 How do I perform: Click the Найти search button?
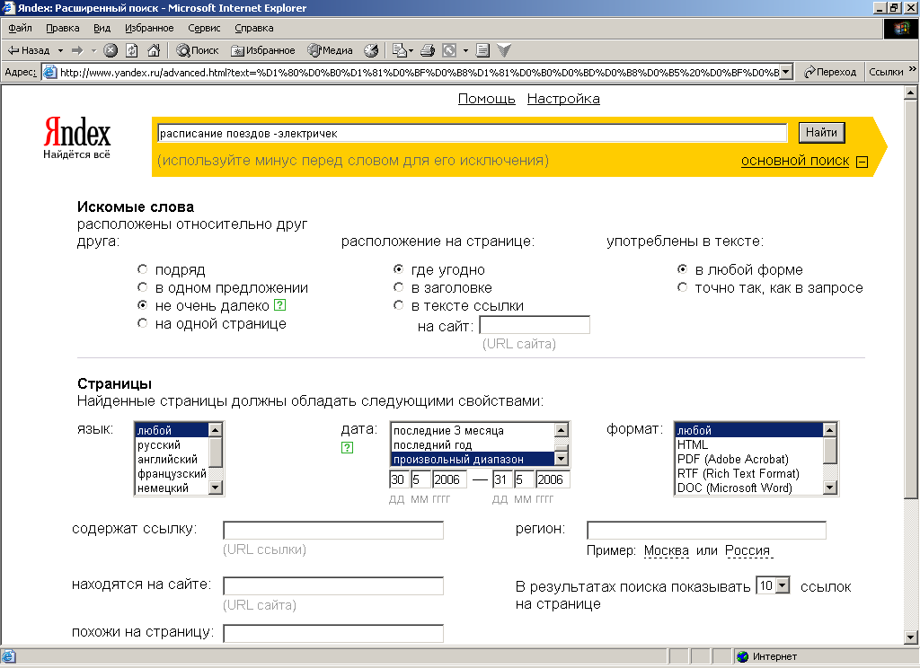tap(821, 133)
